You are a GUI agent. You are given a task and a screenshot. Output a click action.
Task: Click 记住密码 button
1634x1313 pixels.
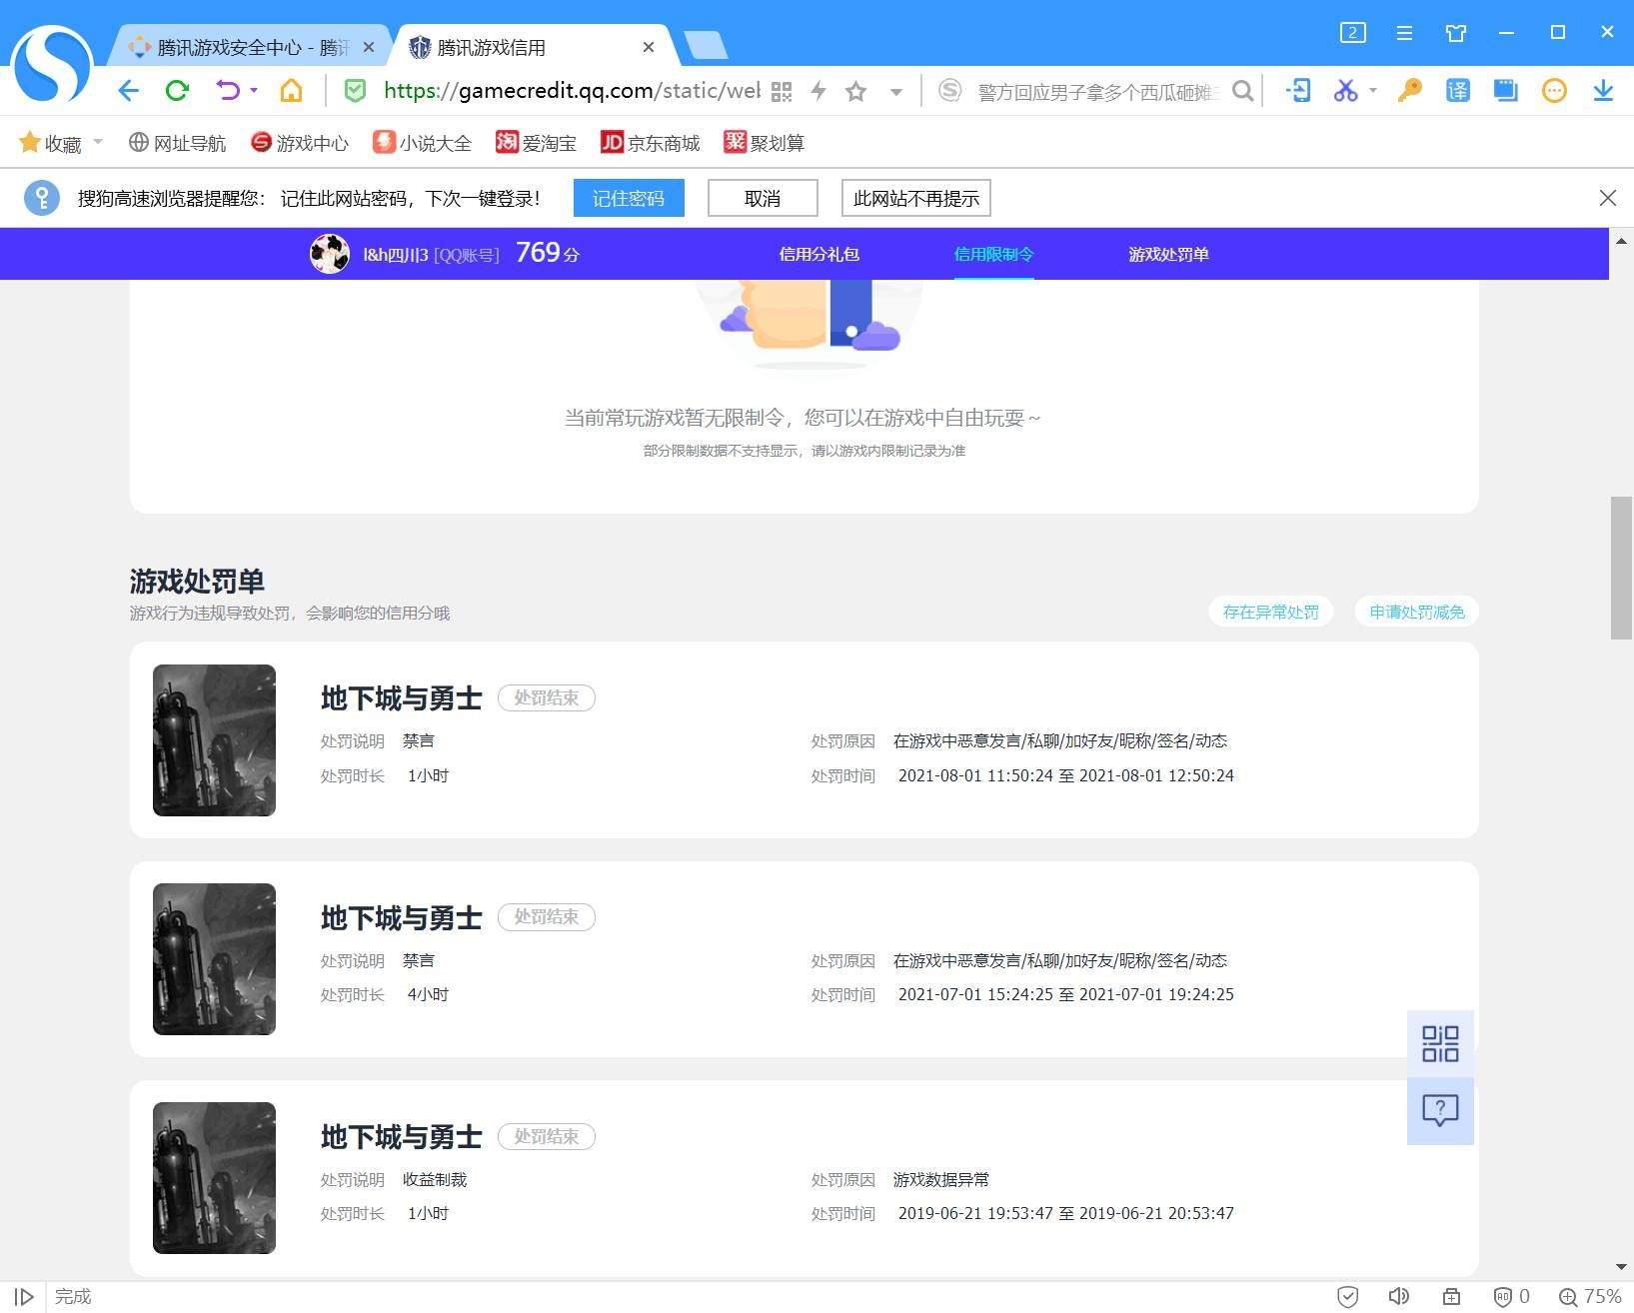pyautogui.click(x=629, y=198)
